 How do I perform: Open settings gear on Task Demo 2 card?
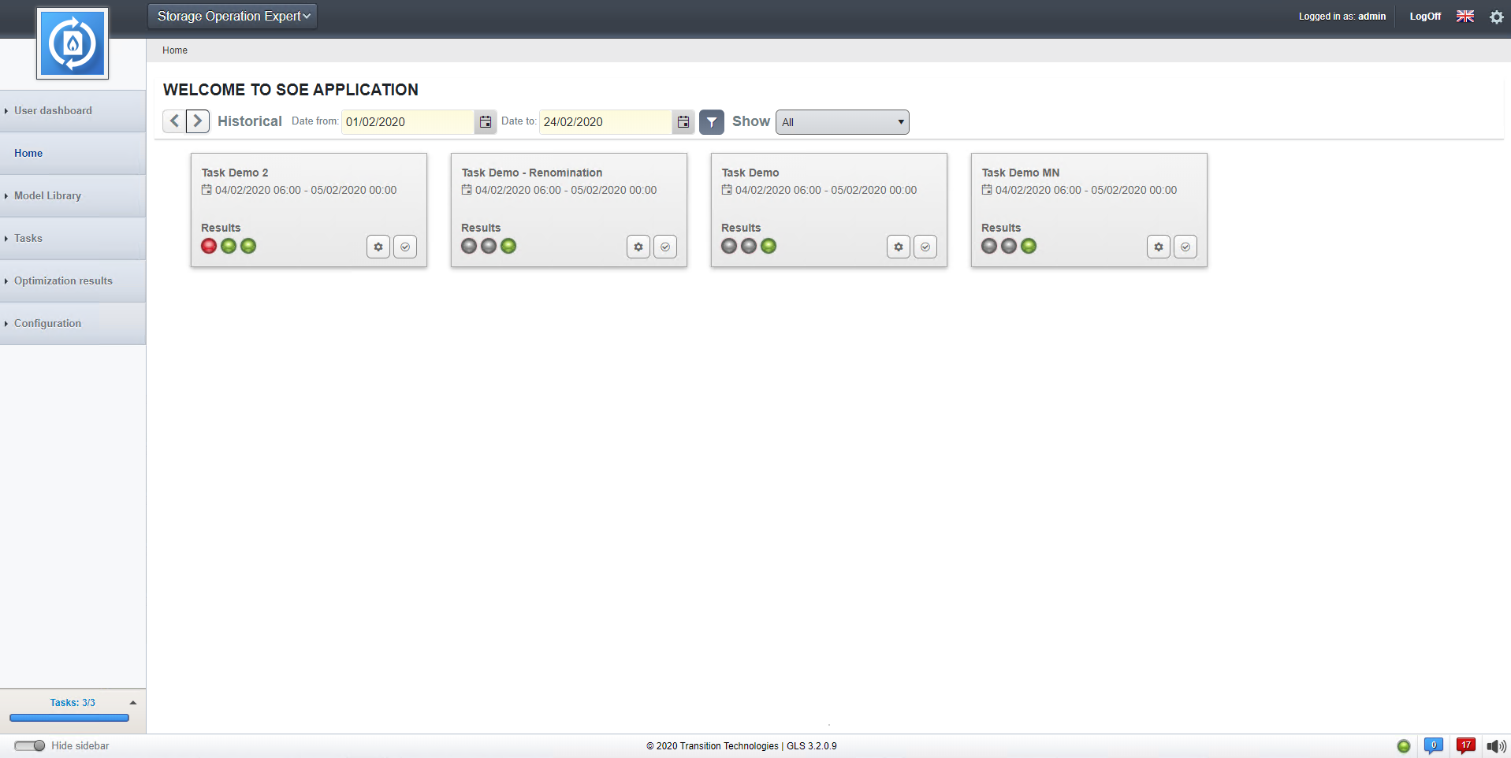[x=378, y=247]
